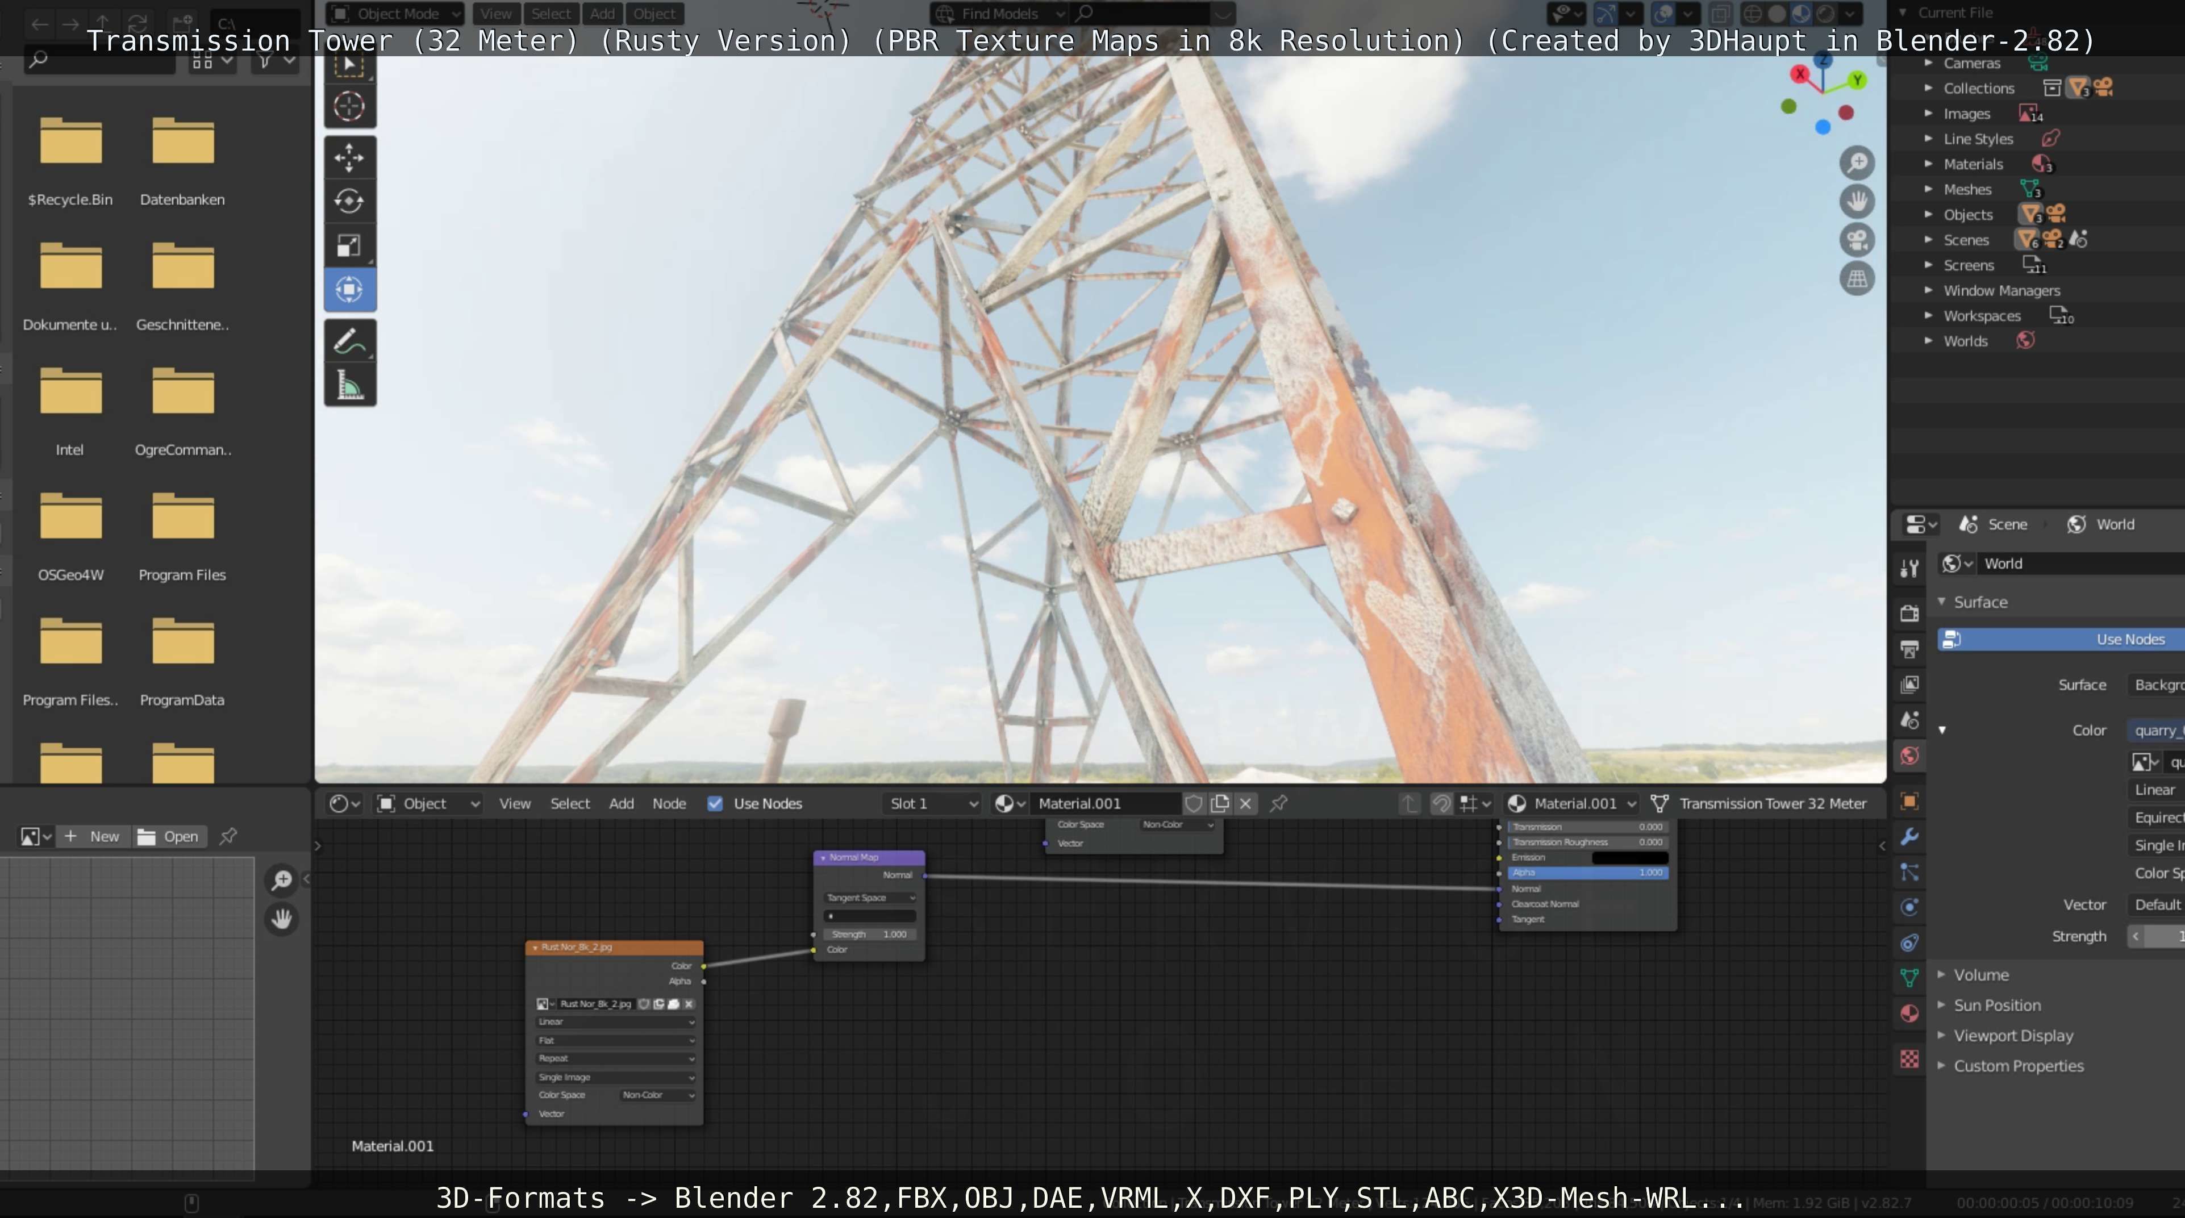
Task: Open the viewport Object menu
Action: pyautogui.click(x=654, y=14)
